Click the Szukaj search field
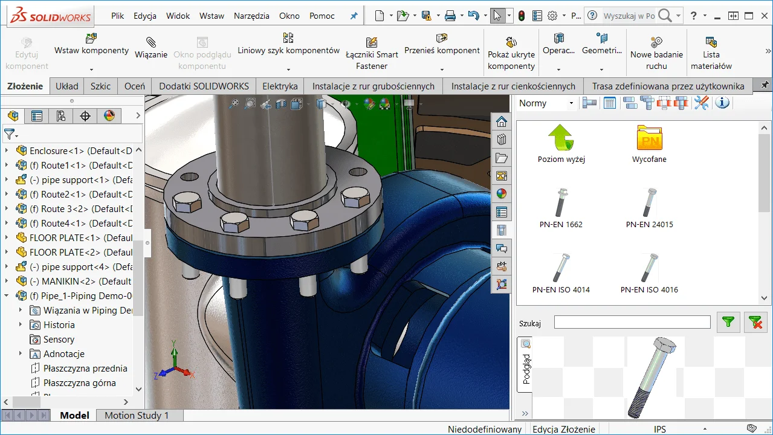Viewport: 773px width, 435px height. click(x=632, y=322)
